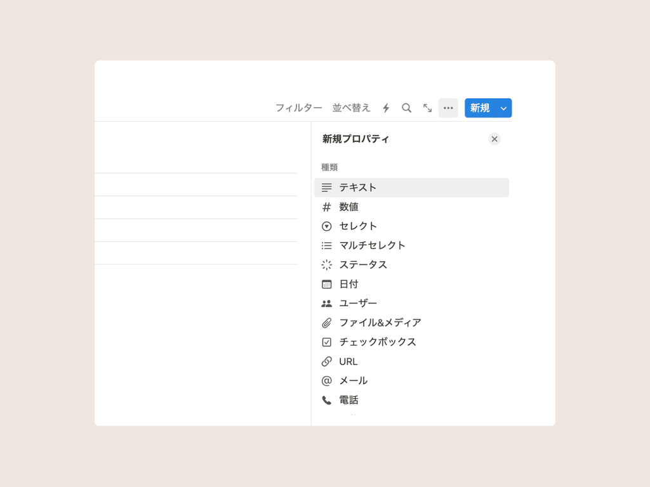Open search with the magnifier icon
This screenshot has width=650, height=487.
tap(407, 108)
